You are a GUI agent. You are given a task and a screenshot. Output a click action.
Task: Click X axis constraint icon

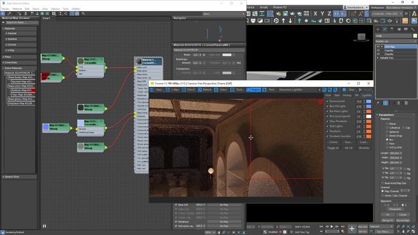pos(315,14)
